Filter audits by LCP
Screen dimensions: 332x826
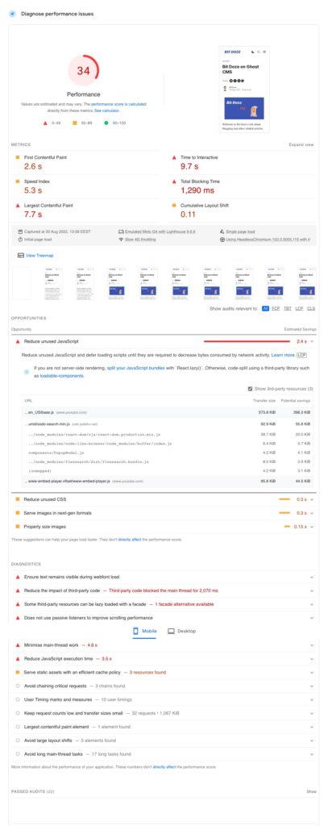coord(299,309)
